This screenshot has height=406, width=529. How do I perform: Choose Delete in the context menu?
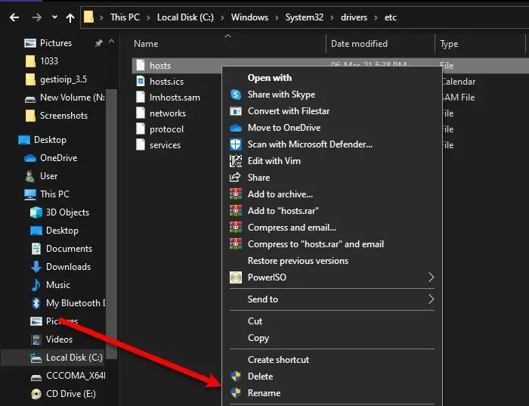[x=260, y=377]
